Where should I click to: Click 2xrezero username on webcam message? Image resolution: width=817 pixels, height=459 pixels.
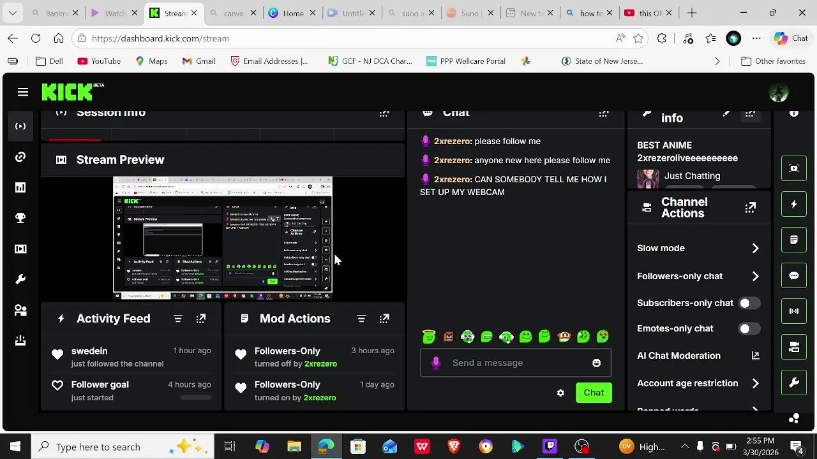click(x=452, y=179)
